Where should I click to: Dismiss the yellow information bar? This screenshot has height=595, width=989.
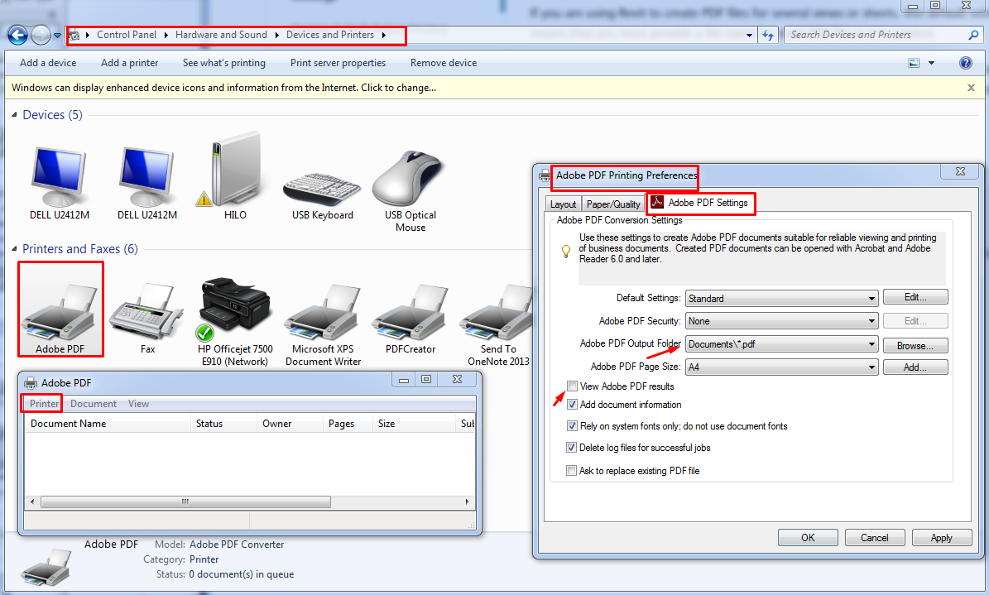(x=972, y=88)
